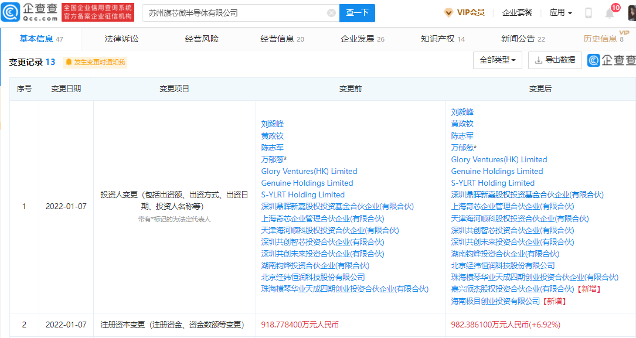636x338 pixels.
Task: Click 天津海河顺科股权投资合伙企业 in 变更前 column
Action: (x=330, y=230)
